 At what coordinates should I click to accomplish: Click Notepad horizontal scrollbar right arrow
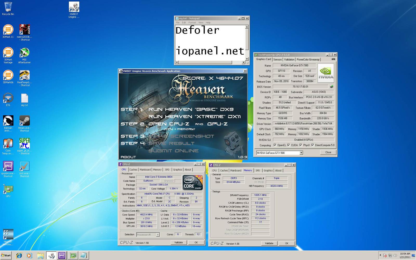(244, 62)
